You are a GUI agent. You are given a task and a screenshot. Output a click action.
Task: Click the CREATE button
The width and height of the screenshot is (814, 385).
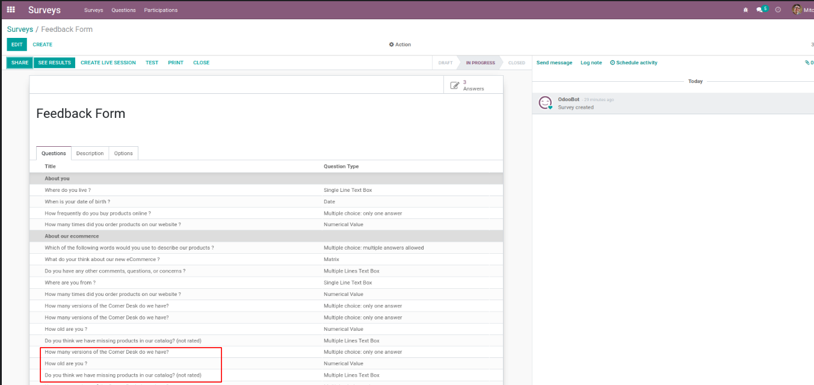tap(42, 45)
